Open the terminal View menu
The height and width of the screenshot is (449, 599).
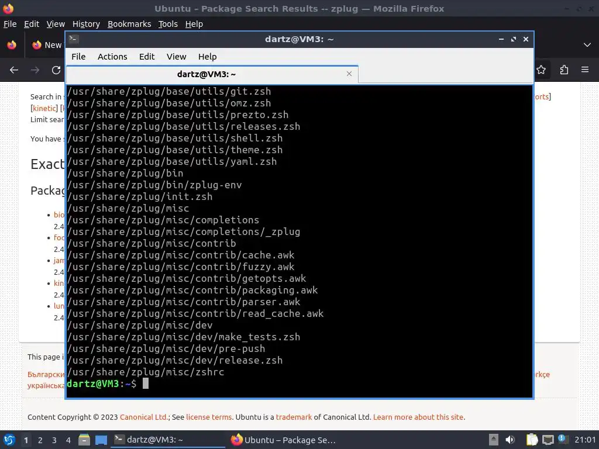(176, 57)
